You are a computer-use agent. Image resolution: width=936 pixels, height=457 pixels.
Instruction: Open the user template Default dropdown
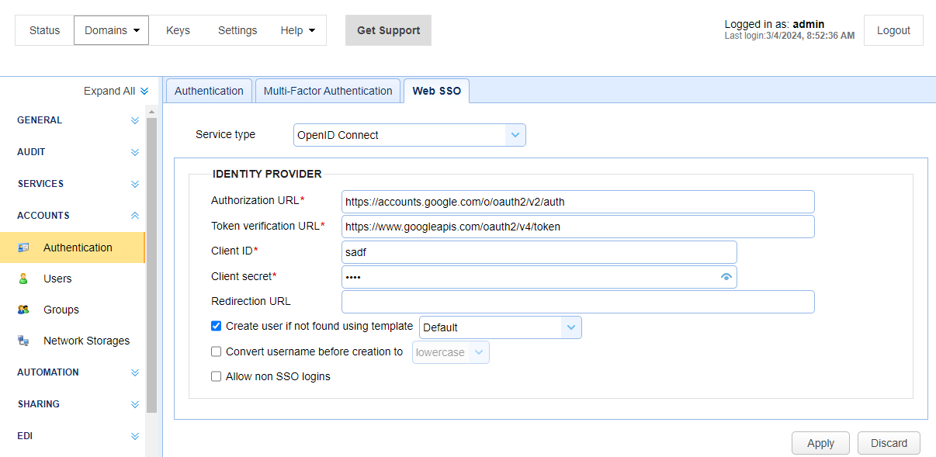pyautogui.click(x=500, y=327)
